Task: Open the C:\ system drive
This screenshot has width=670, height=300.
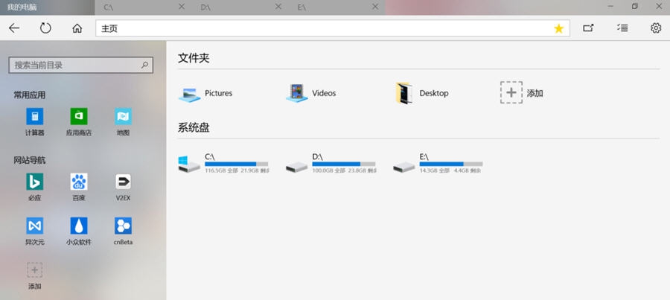Action: [223, 163]
